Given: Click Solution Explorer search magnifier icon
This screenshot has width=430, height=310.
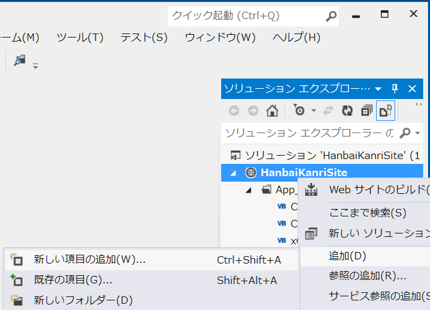Looking at the screenshot, I should 405,133.
